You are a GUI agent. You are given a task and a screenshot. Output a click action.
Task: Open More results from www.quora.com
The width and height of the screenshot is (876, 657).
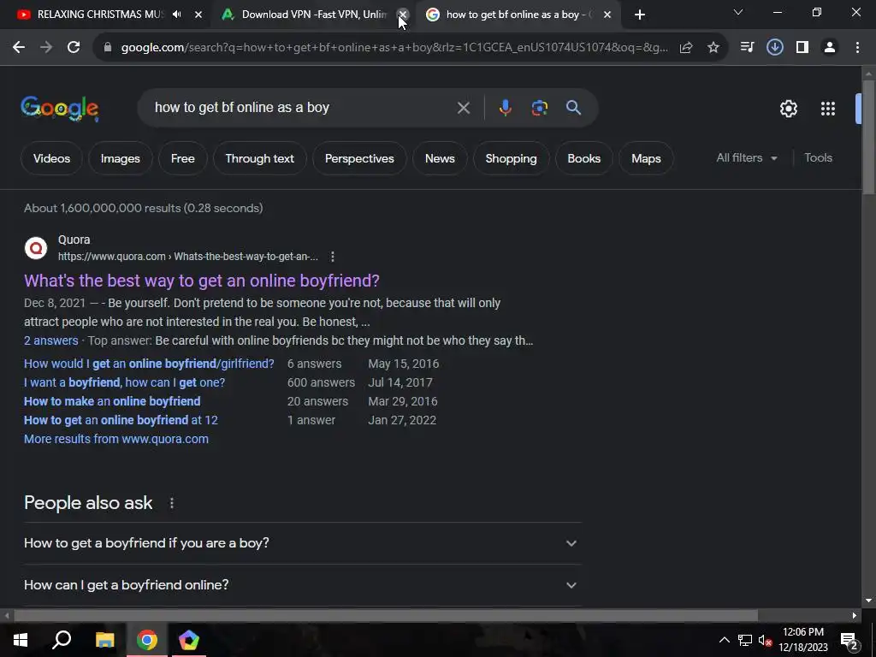point(116,439)
